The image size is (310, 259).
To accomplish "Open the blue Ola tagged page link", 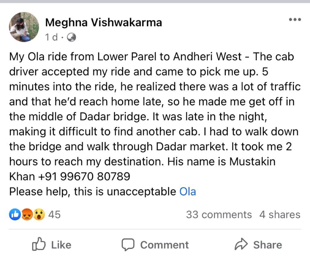I will click(188, 191).
